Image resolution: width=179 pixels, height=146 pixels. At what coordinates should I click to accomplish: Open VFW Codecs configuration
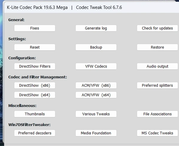[x=96, y=66]
